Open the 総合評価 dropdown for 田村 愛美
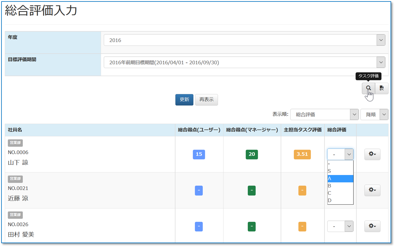The image size is (395, 247). (340, 226)
